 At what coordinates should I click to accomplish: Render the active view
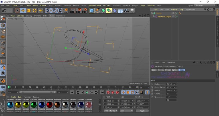coord(72,10)
